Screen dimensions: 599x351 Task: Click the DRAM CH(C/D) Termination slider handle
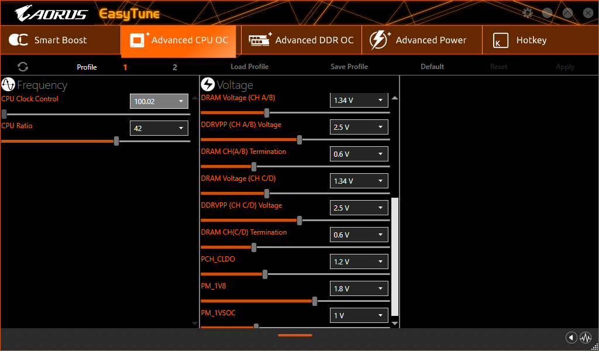254,247
